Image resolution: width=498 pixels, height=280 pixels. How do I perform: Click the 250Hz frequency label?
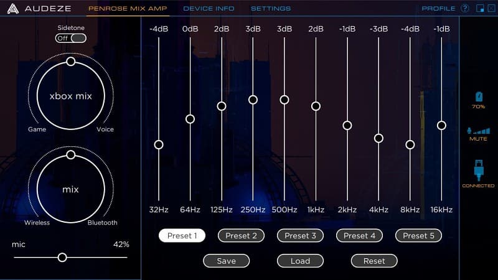tap(253, 210)
